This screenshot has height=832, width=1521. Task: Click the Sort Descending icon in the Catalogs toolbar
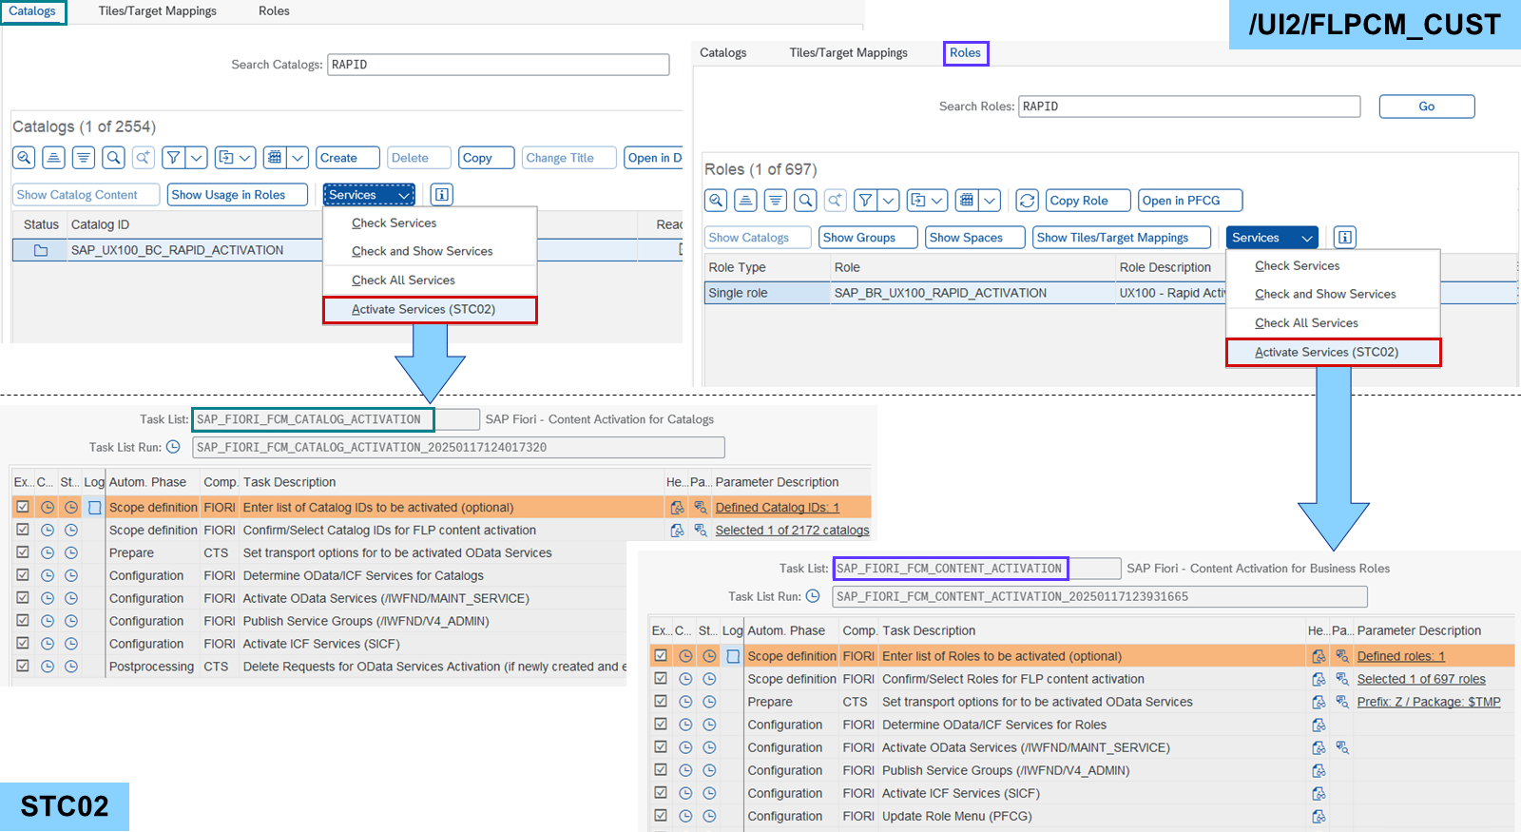coord(84,158)
